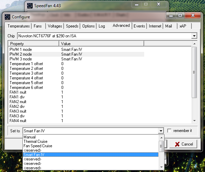Choose Fan Speed Cruise option
Screen dimensions: 205x172
coord(90,146)
